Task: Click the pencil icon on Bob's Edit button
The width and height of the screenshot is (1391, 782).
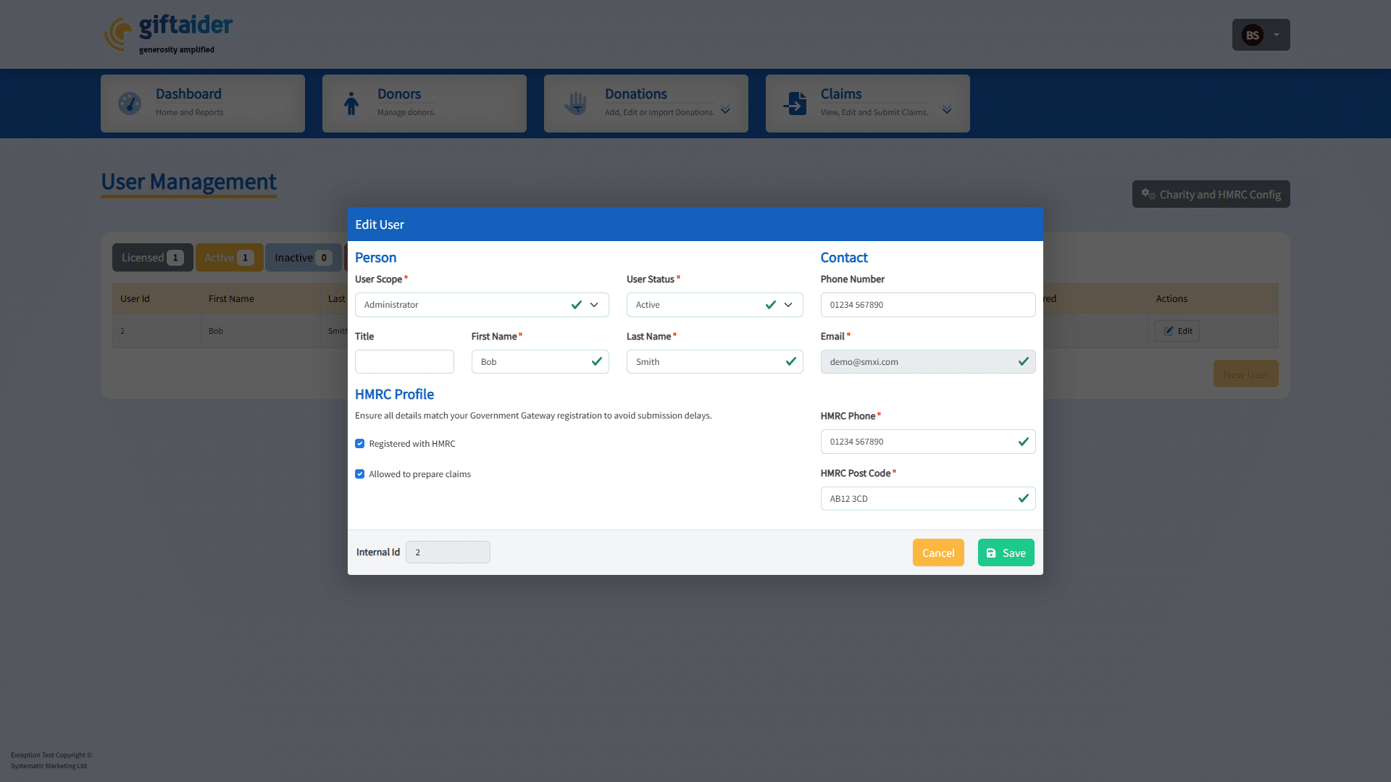Action: coord(1168,331)
